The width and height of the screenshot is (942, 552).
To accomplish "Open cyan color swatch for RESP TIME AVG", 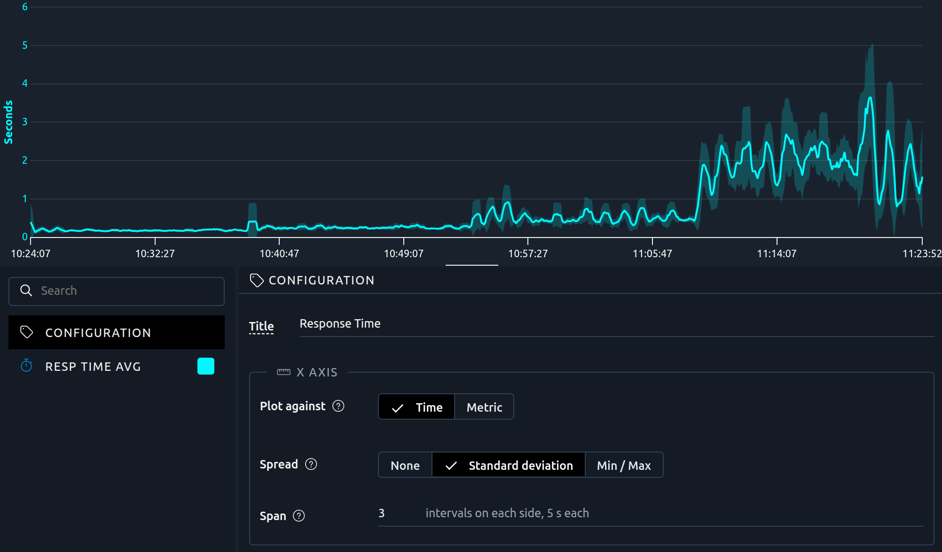I will (x=206, y=366).
